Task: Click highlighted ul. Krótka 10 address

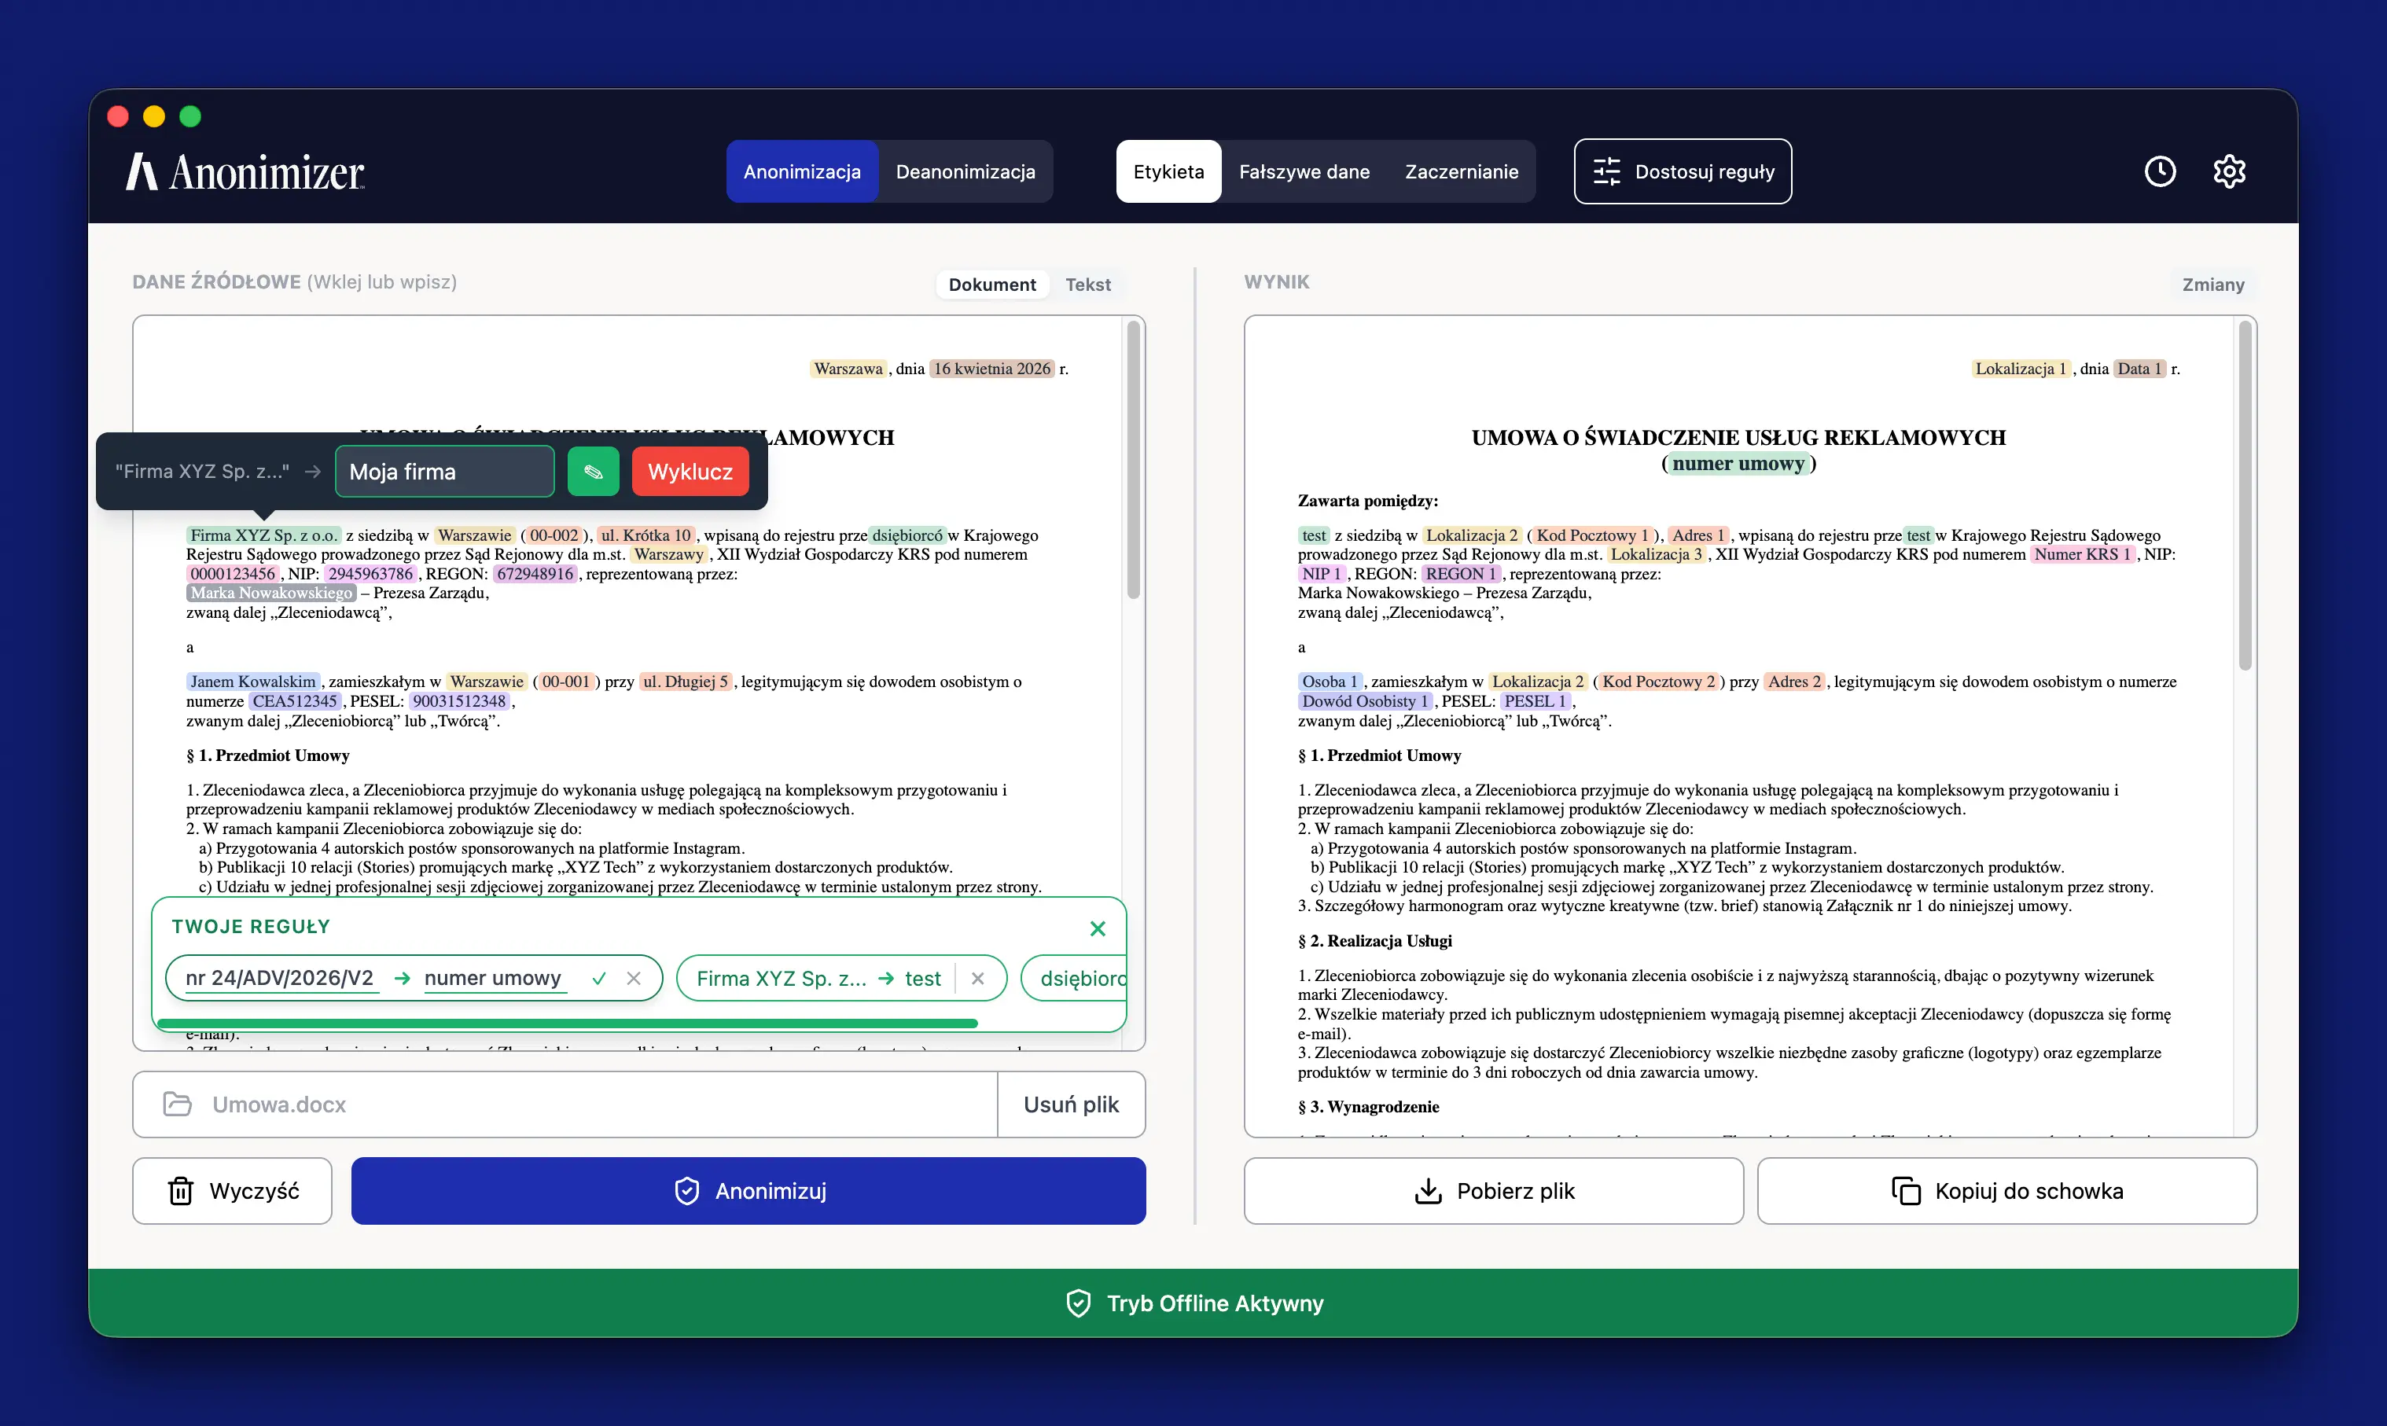Action: [x=645, y=535]
